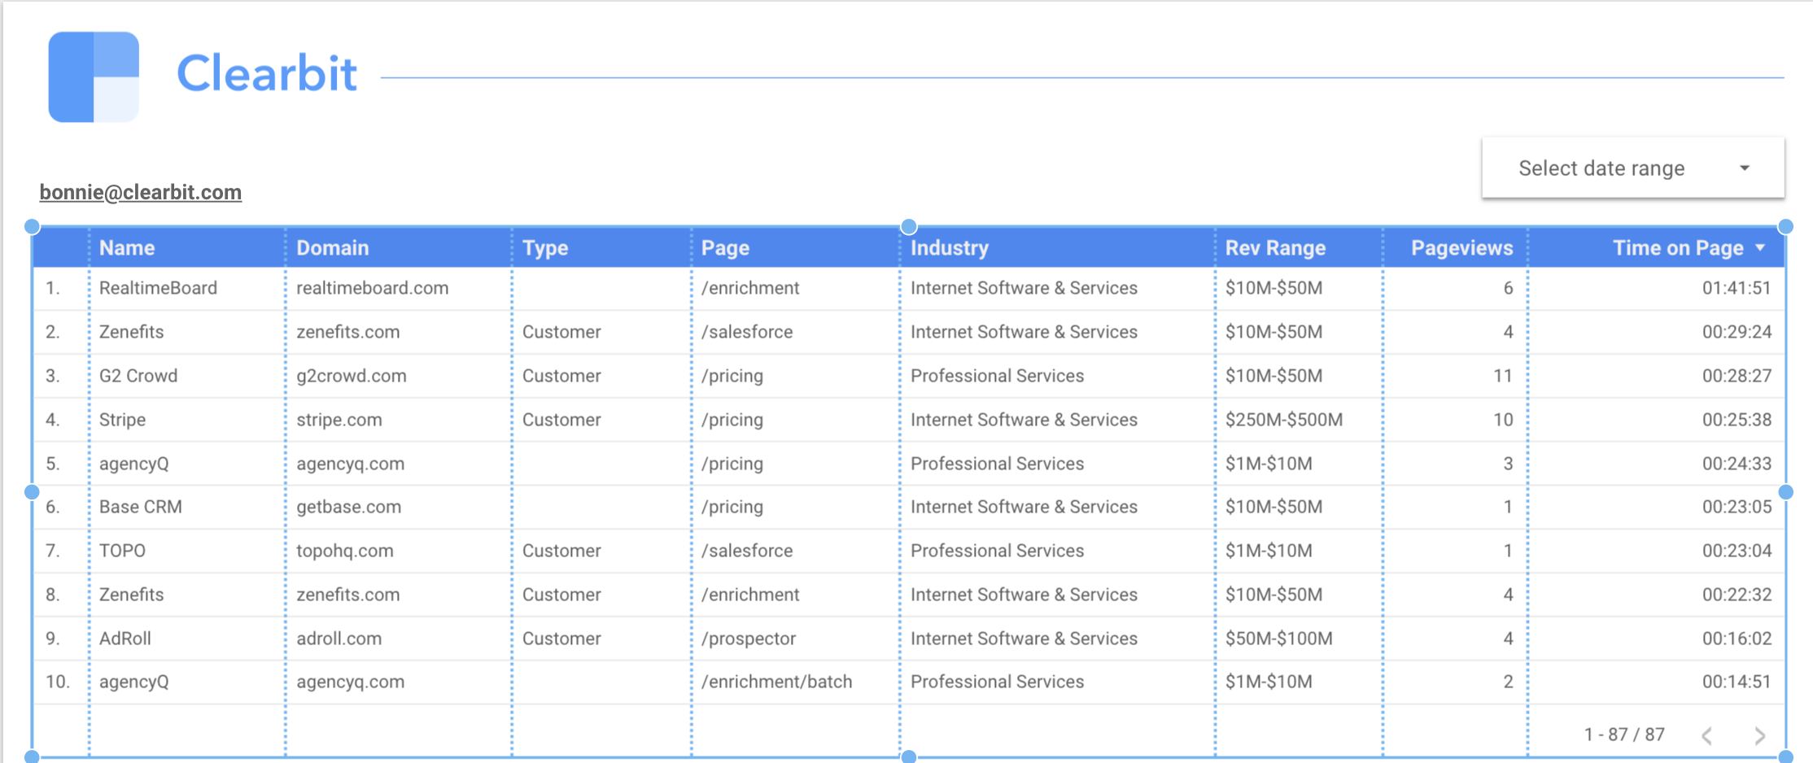Click pageviews value 11 for G2 Crowd

tap(1503, 376)
